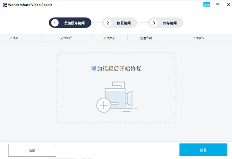Click the step 3 number circle

[154, 23]
